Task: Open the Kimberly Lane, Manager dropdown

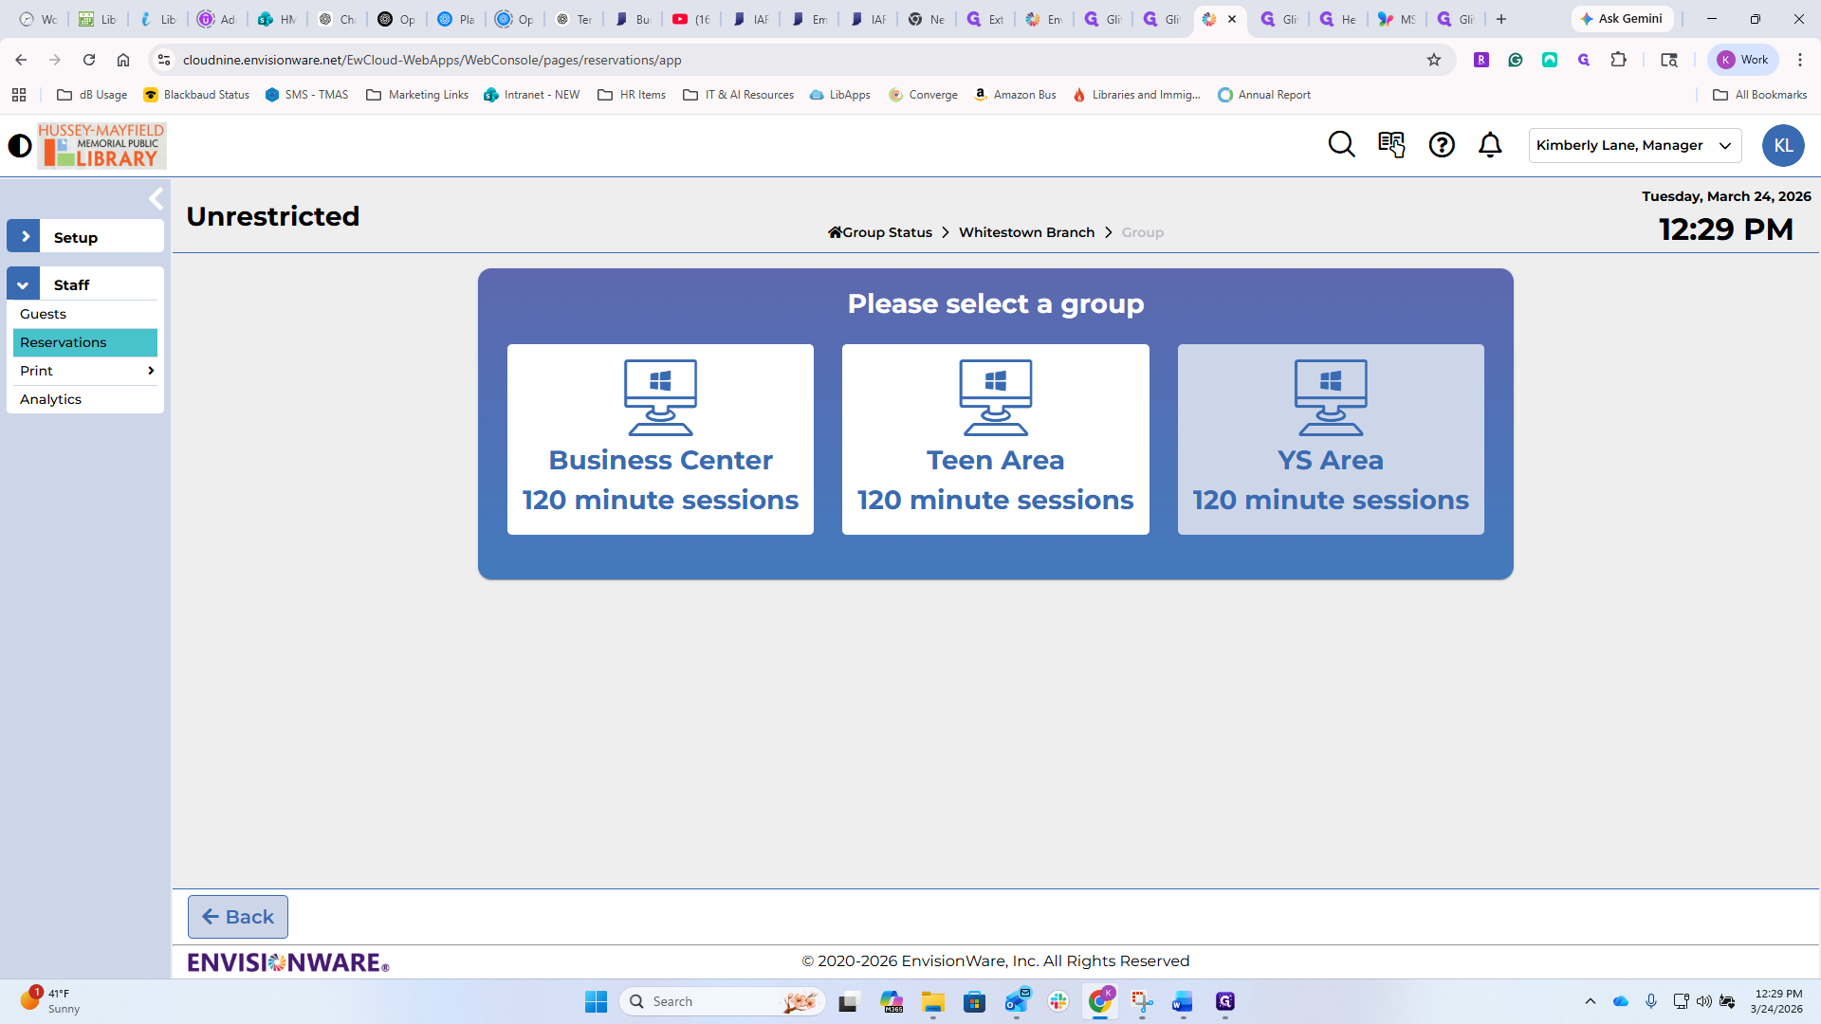Action: pos(1634,145)
